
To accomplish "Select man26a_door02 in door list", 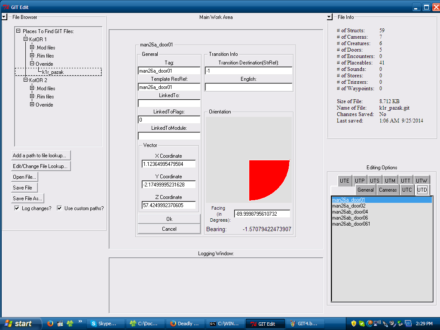I will click(x=382, y=206).
